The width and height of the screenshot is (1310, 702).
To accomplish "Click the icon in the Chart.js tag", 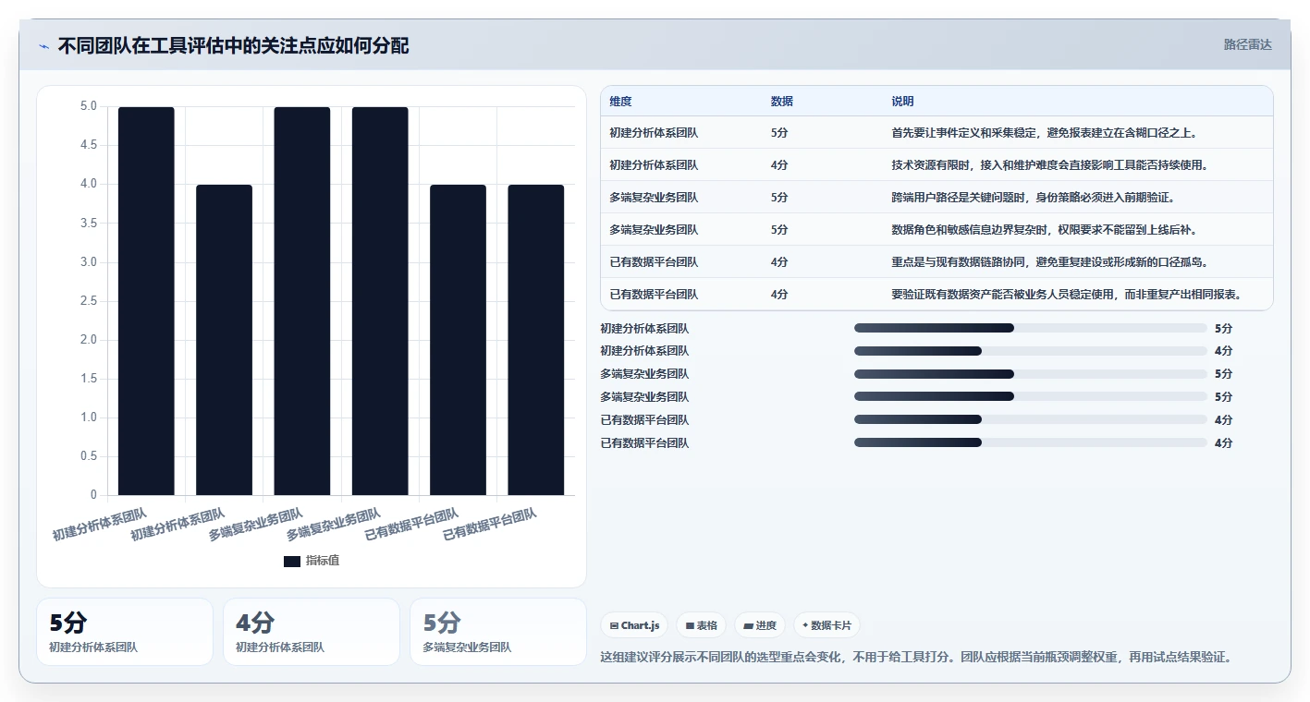I will pos(614,625).
